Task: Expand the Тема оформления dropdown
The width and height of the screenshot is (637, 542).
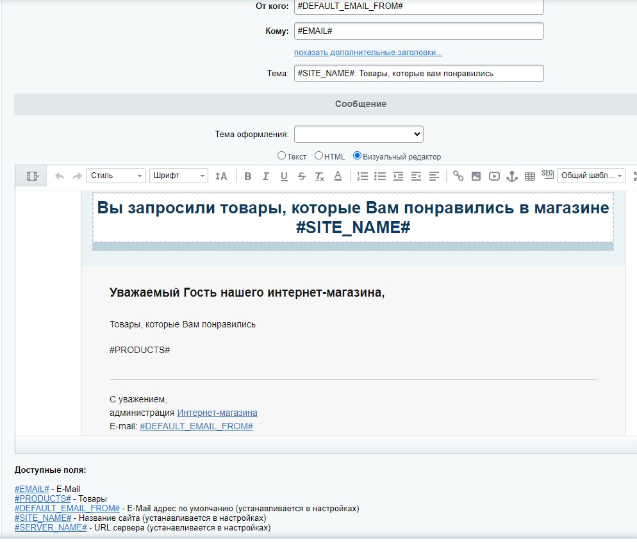Action: 359,134
